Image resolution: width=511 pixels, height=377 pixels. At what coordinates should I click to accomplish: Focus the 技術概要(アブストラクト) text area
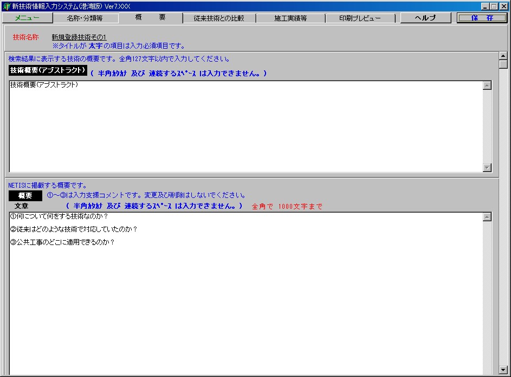244,127
